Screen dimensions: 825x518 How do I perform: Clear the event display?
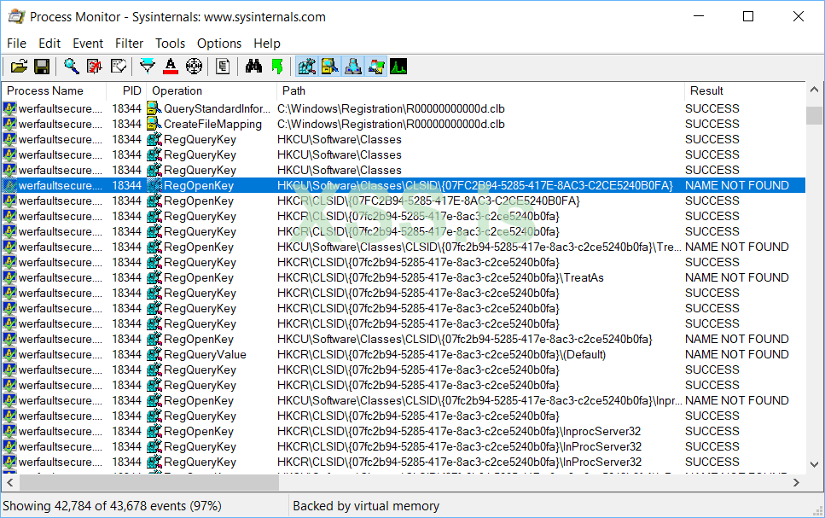[96, 66]
